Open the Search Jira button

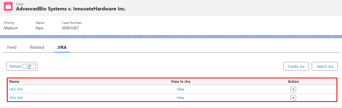pos(325,66)
